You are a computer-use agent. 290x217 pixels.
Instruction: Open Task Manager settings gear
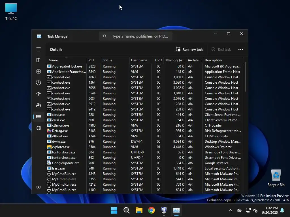39,187
